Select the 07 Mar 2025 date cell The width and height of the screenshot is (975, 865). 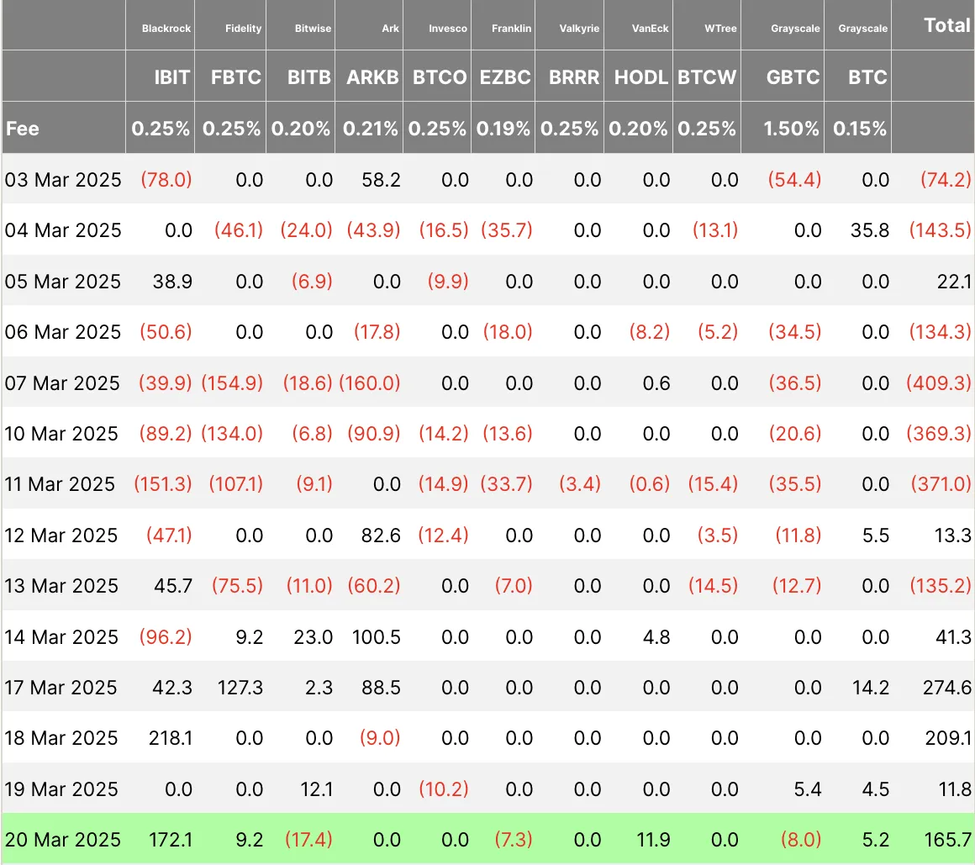point(61,383)
